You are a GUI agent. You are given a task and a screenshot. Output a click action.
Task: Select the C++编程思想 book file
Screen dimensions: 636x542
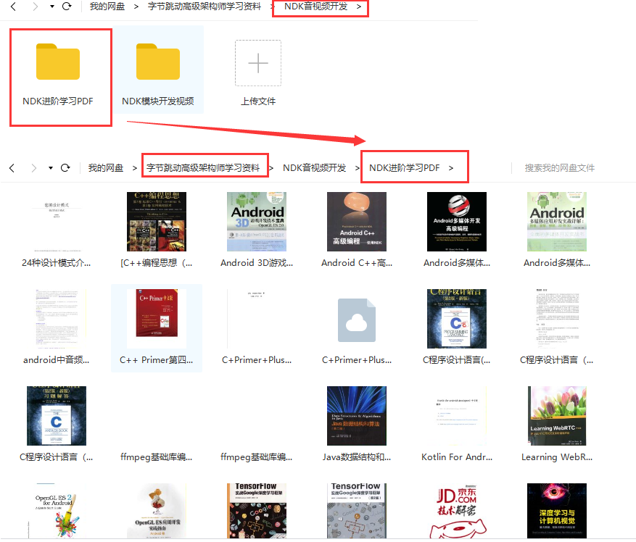click(x=157, y=230)
